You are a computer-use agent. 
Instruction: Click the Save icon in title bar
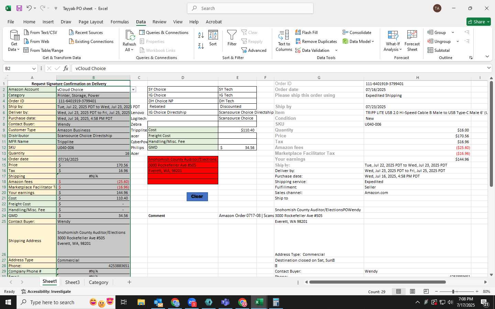tap(19, 8)
